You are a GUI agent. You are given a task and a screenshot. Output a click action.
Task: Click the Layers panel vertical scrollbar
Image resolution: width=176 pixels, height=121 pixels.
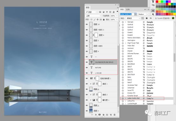click(x=118, y=76)
